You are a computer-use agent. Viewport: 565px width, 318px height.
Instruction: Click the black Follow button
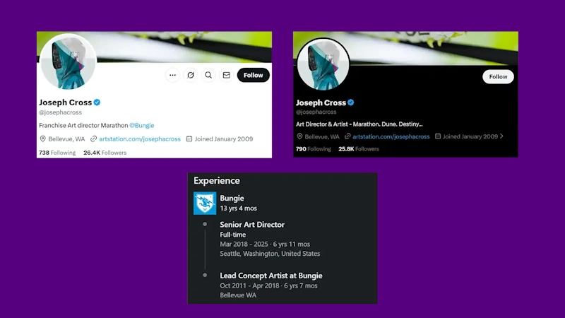coord(254,75)
